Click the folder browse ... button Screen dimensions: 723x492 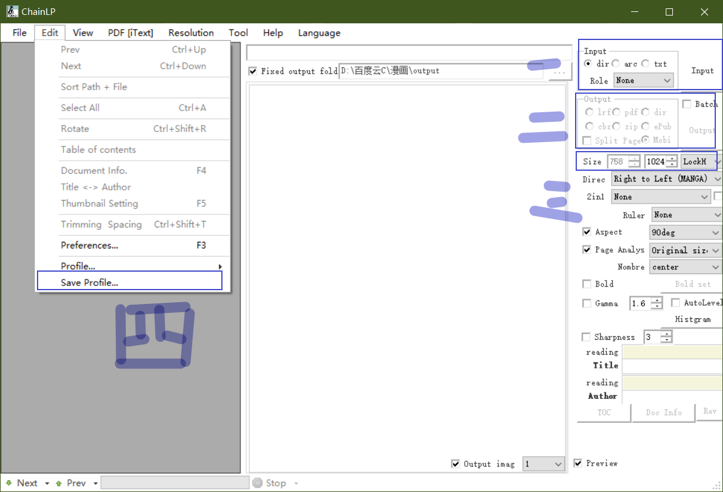559,72
